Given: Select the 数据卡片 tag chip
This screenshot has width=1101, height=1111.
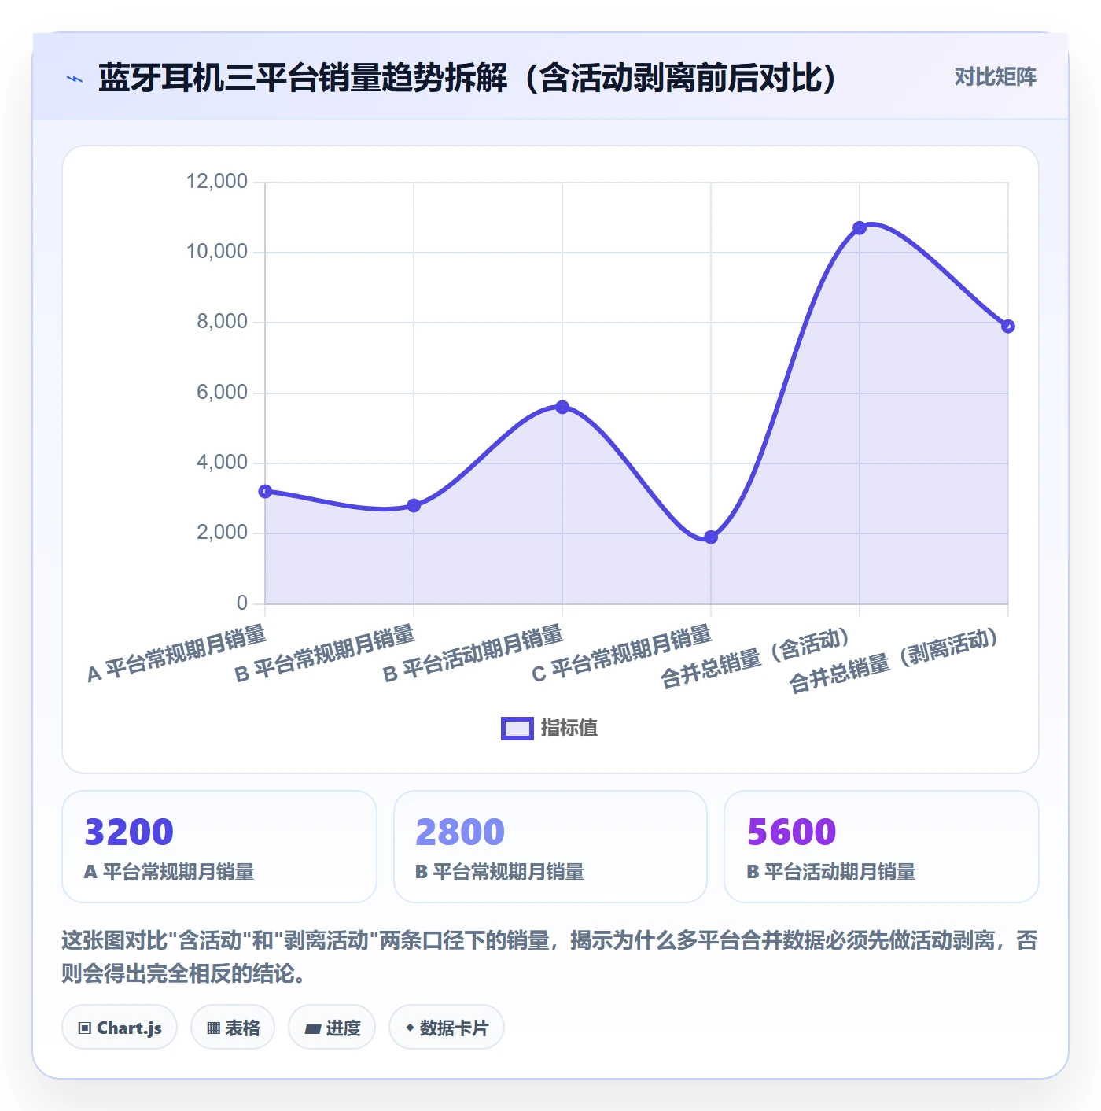Looking at the screenshot, I should [447, 1028].
